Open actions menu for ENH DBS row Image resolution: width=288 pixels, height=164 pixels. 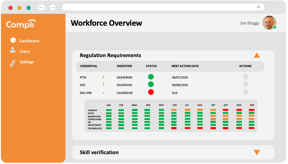point(246,92)
